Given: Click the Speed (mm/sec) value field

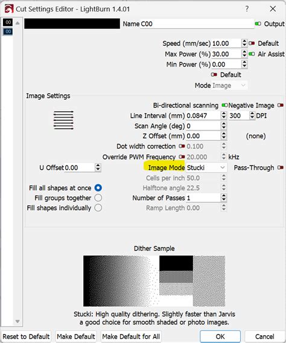Looking at the screenshot, I should (x=226, y=43).
